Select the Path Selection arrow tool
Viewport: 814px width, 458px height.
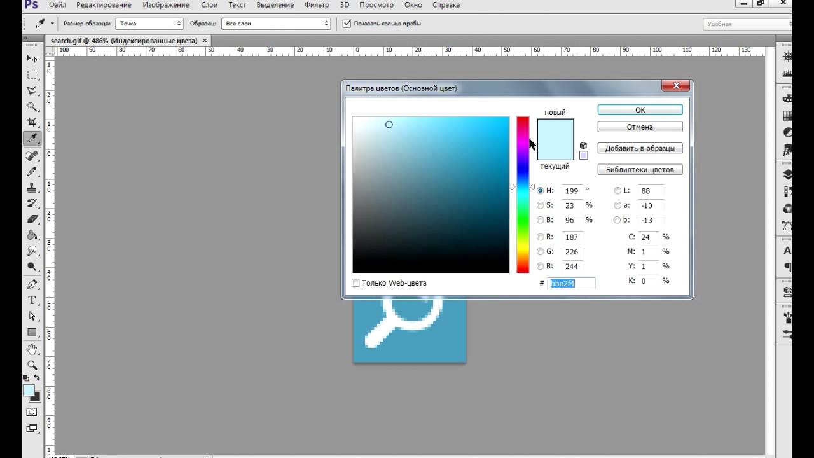[32, 316]
